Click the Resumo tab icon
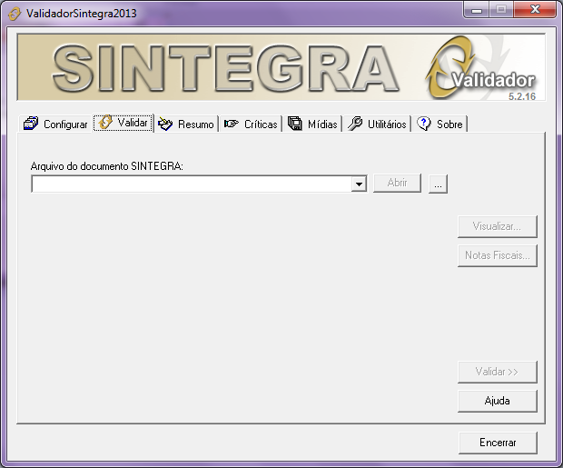This screenshot has height=468, width=563. [x=165, y=124]
